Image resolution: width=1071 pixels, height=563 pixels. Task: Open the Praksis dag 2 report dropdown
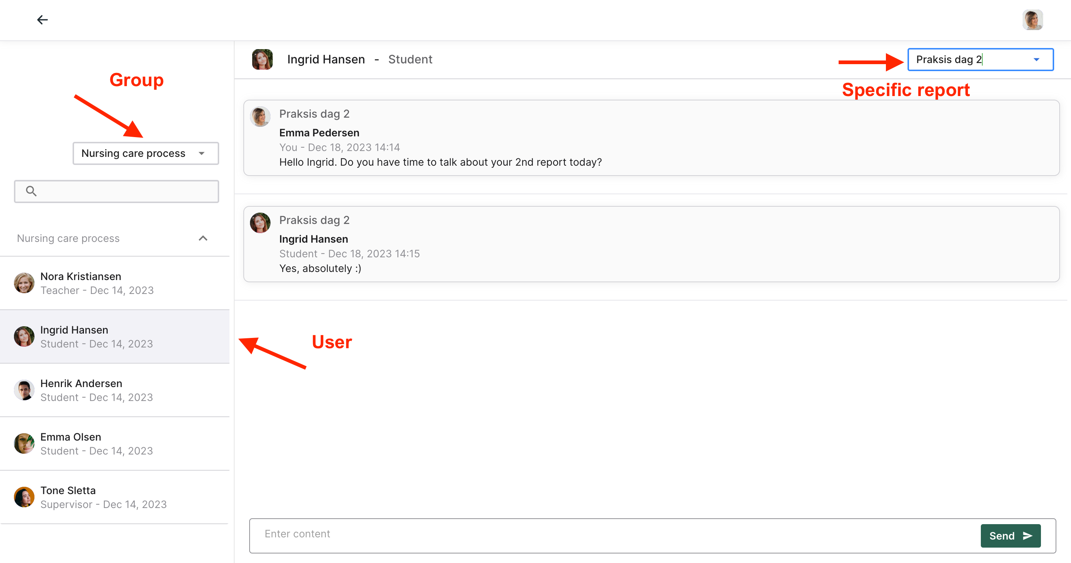tap(980, 59)
